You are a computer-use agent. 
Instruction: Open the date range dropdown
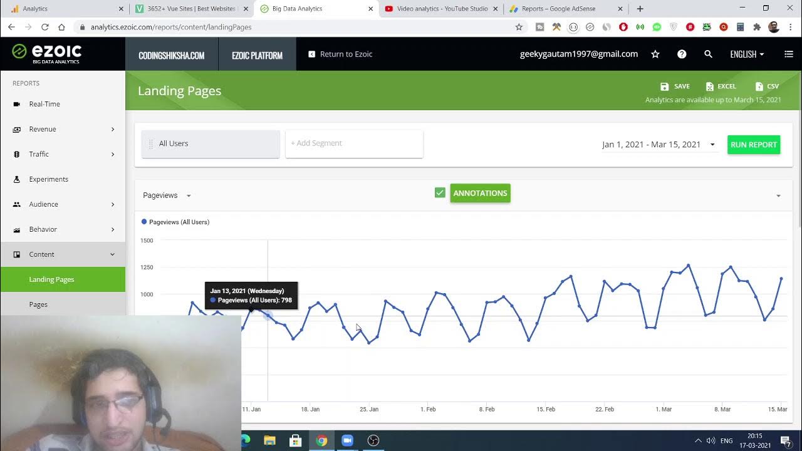658,145
